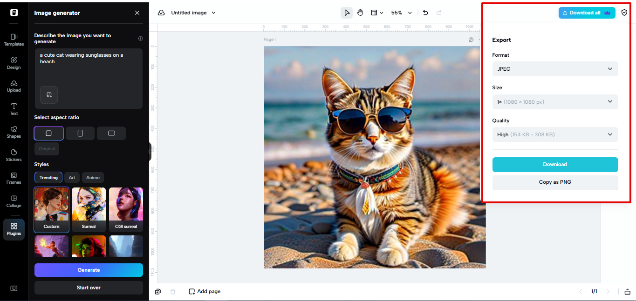Select the Shapes sidebar icon
636x301 pixels.
tap(14, 131)
